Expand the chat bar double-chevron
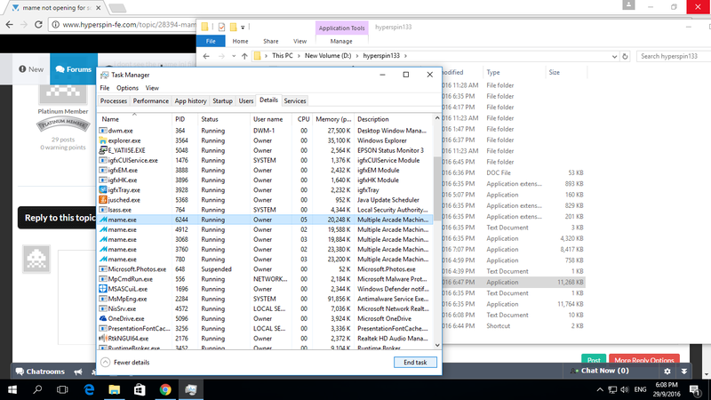711x400 pixels. [683, 371]
